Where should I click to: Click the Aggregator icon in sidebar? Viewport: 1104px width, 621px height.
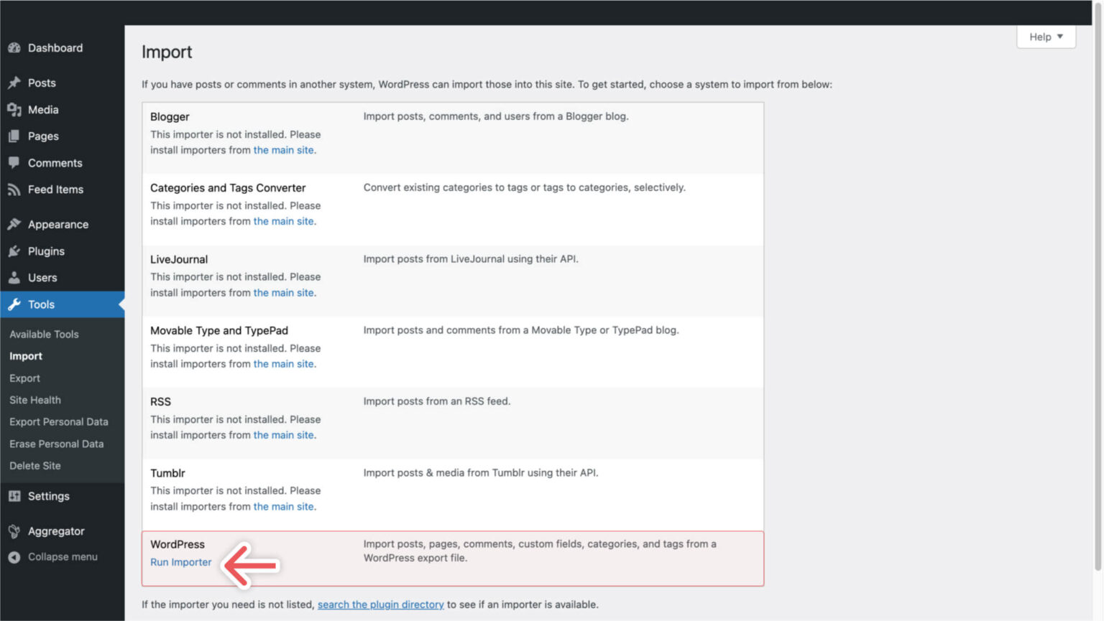pos(14,531)
